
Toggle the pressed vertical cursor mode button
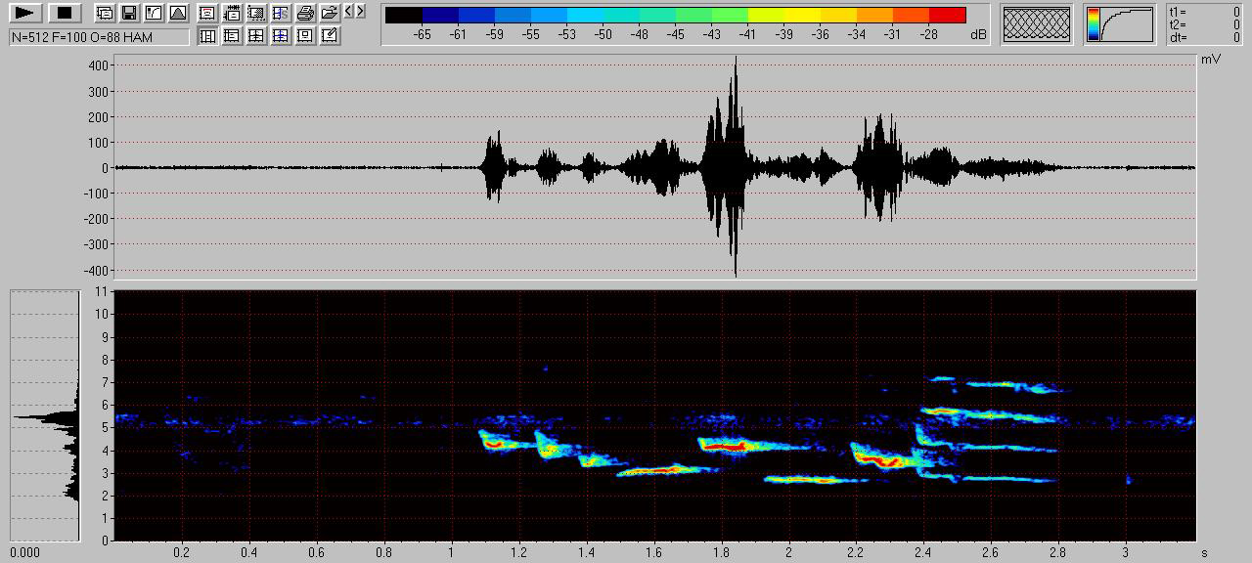pyautogui.click(x=207, y=35)
